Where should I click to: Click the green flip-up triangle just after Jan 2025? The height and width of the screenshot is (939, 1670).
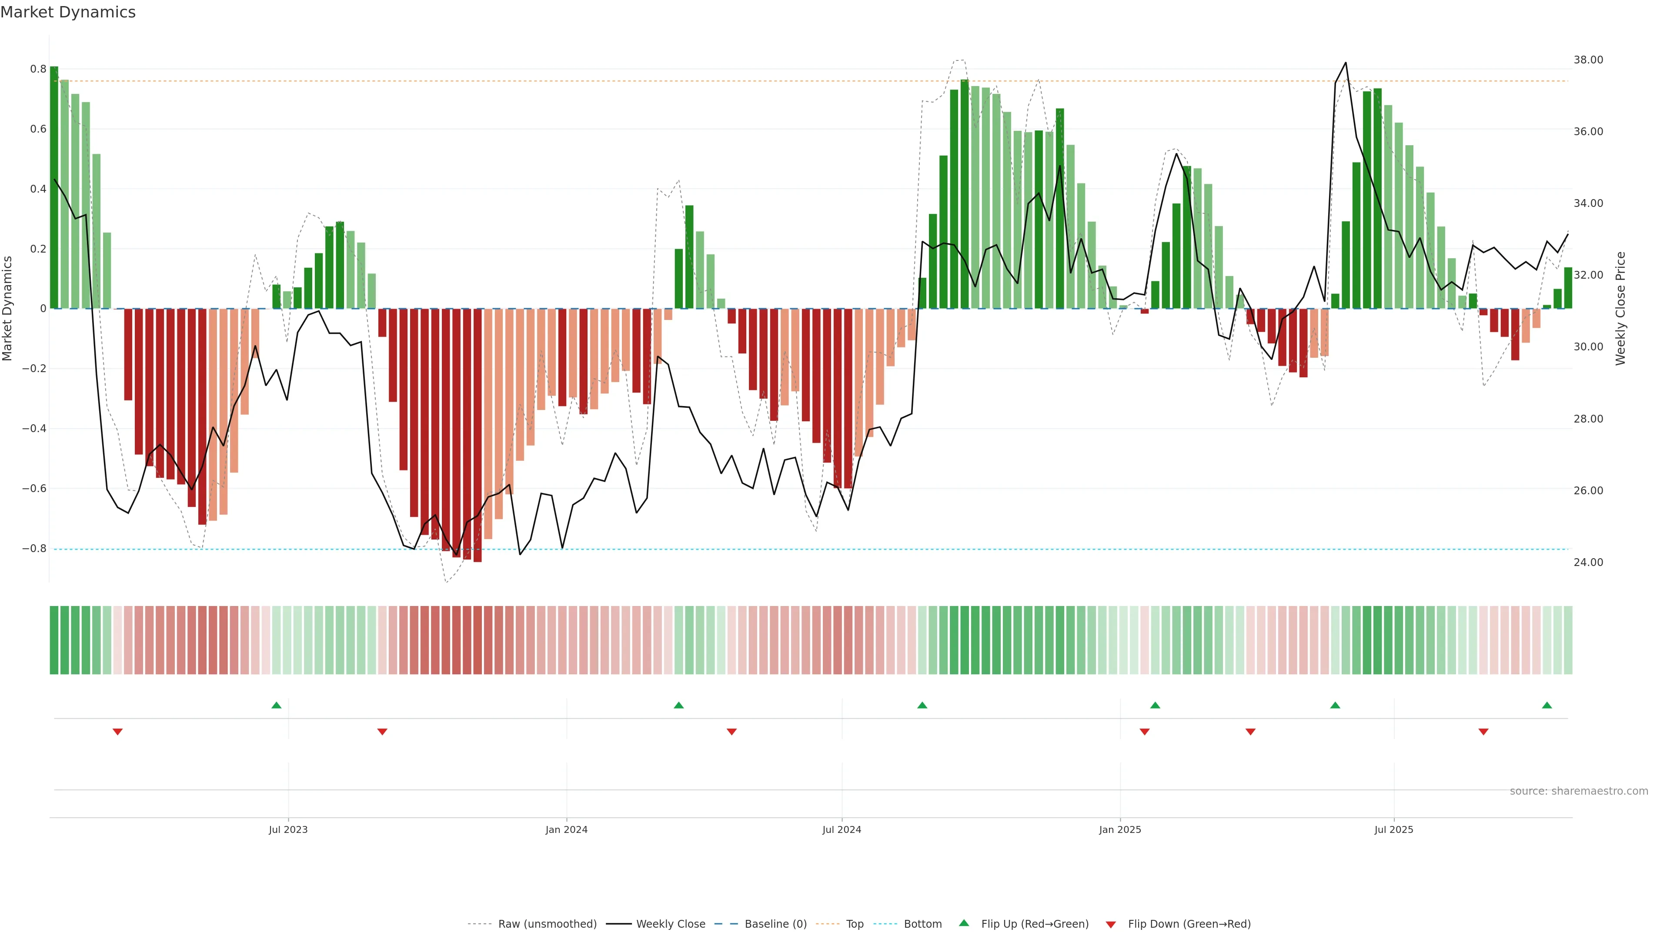pos(1155,705)
